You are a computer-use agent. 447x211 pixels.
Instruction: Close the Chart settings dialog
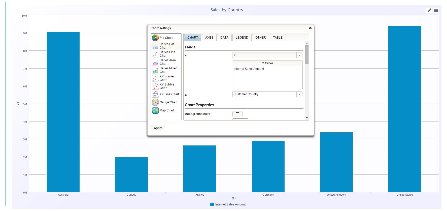click(x=310, y=28)
